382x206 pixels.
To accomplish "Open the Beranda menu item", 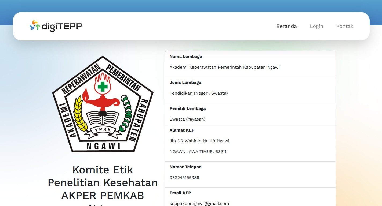I will click(x=287, y=26).
